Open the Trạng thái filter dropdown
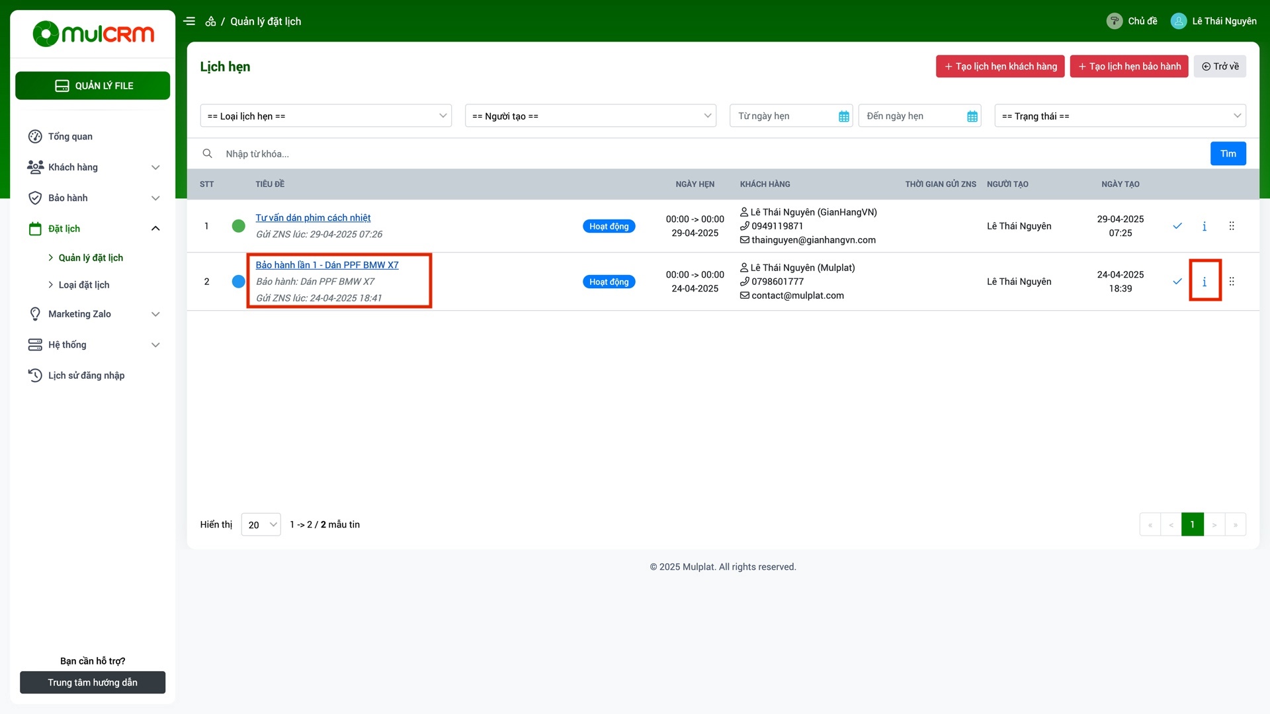 [1119, 116]
